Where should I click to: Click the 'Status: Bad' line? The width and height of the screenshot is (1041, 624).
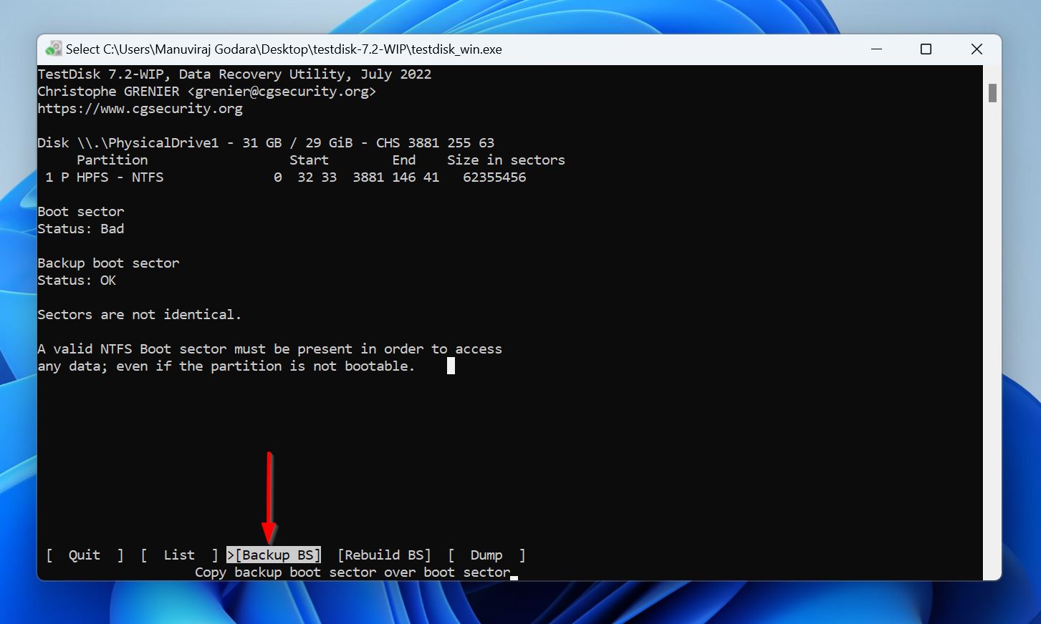81,229
